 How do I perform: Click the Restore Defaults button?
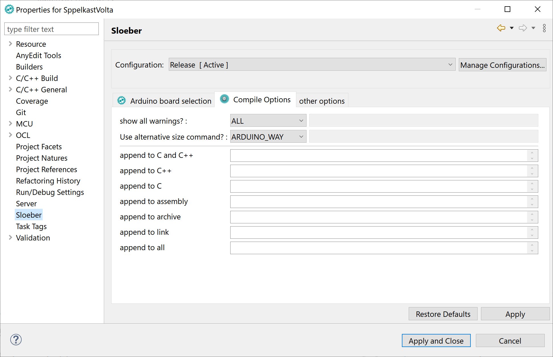(x=443, y=314)
